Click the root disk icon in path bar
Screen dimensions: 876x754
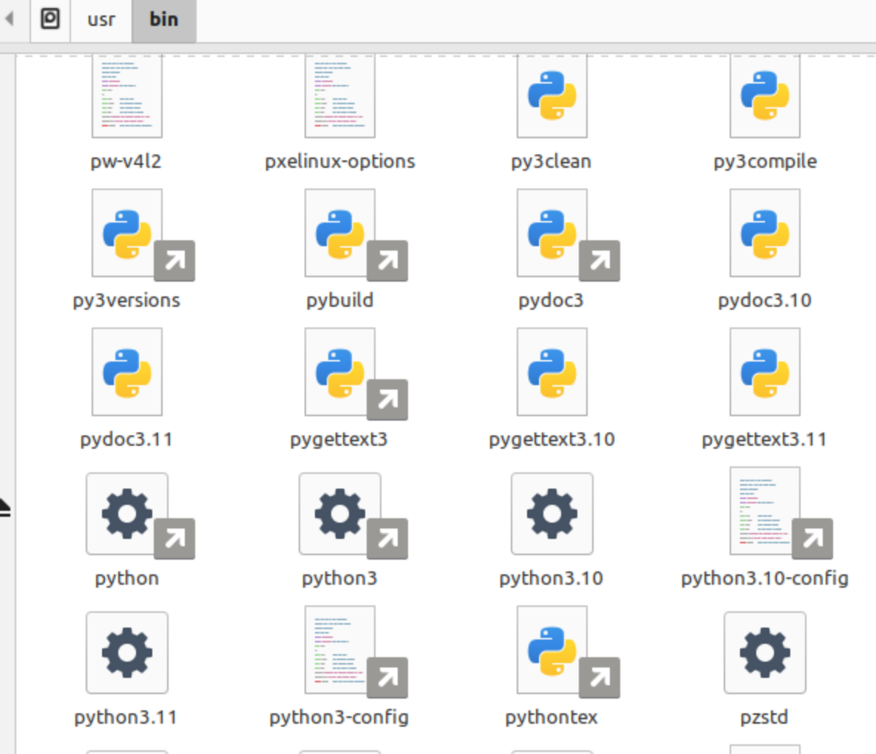tap(50, 19)
